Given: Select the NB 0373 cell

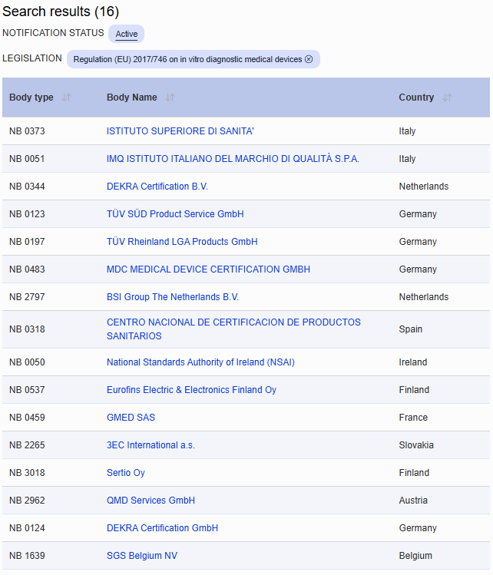Looking at the screenshot, I should coord(27,131).
